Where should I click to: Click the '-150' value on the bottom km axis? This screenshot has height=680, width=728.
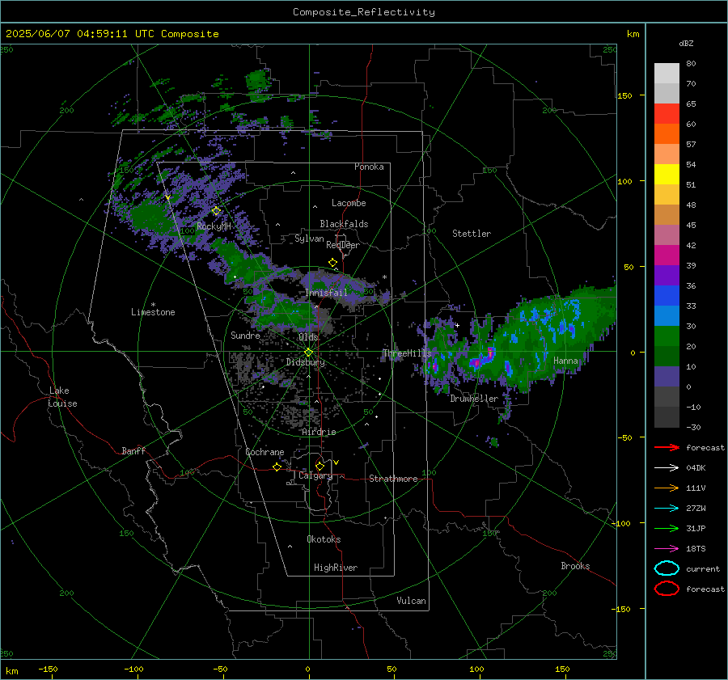click(48, 669)
